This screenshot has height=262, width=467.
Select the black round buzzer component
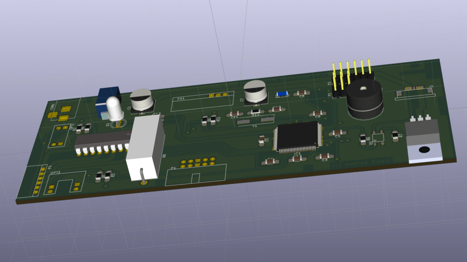365,99
